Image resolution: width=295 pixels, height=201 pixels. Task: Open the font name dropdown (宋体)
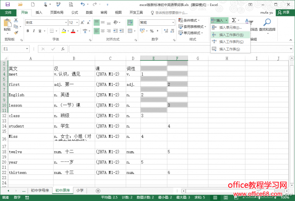[66, 22]
